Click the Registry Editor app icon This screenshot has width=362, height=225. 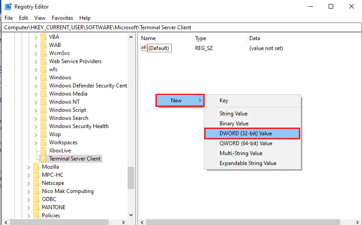[8, 7]
